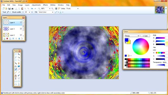Open the palette options dropdown arrow

(x=131, y=56)
